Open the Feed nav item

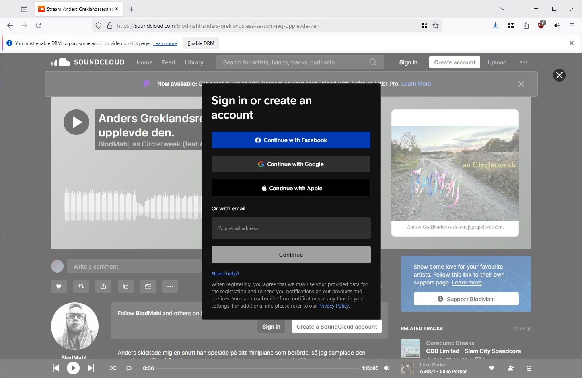point(169,62)
